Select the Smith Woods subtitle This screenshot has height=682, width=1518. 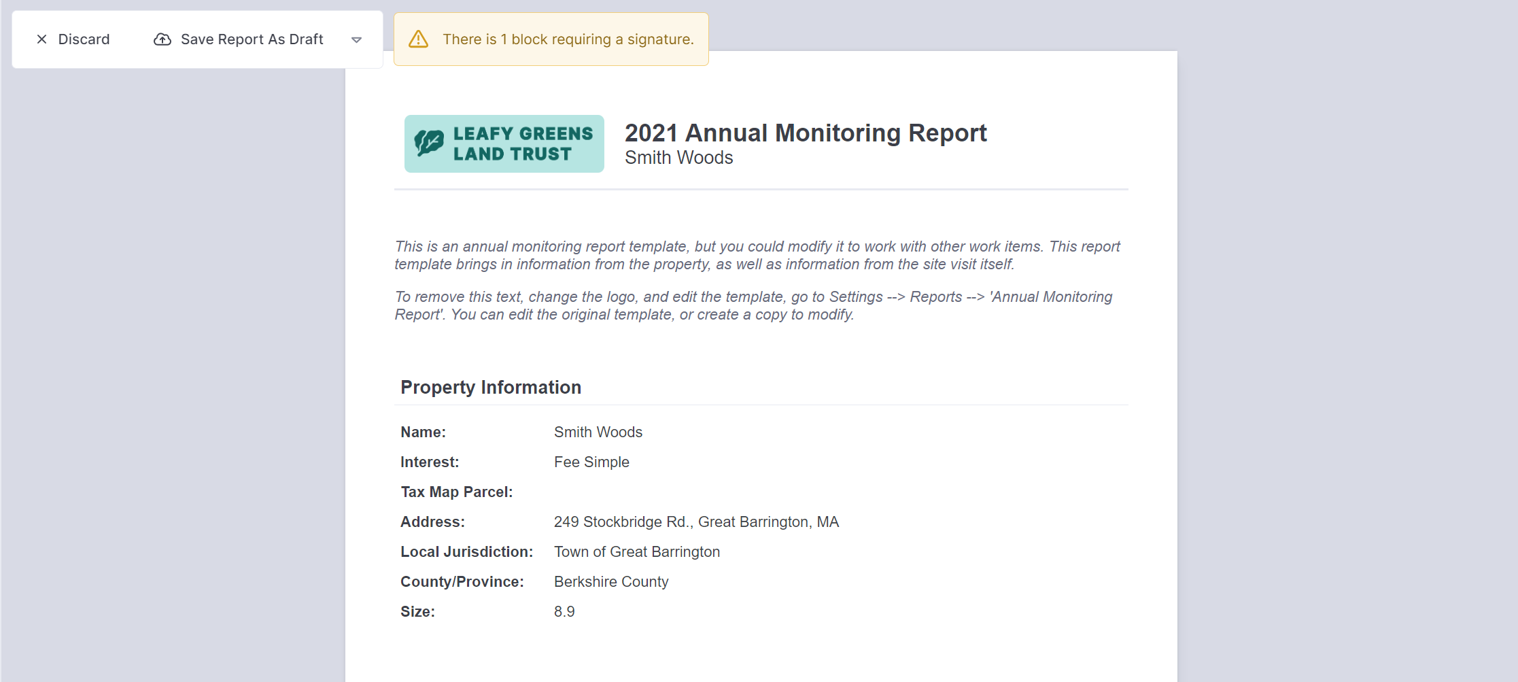coord(679,157)
